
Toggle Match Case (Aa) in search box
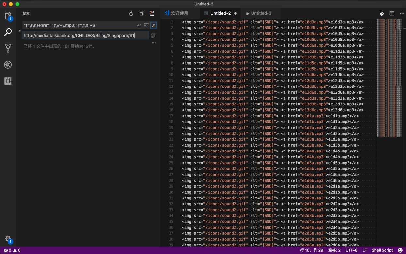pyautogui.click(x=139, y=25)
